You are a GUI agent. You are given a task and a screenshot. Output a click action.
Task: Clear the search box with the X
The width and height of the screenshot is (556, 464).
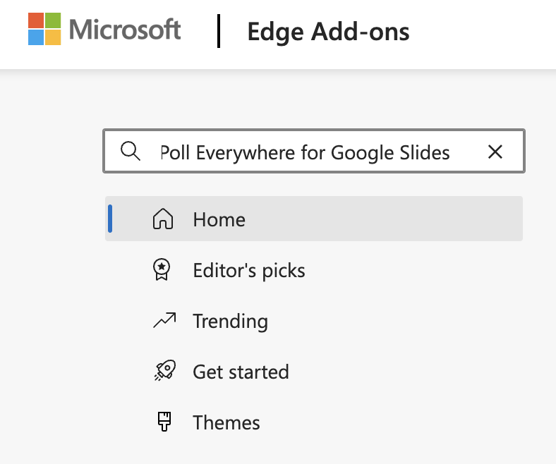tap(495, 152)
